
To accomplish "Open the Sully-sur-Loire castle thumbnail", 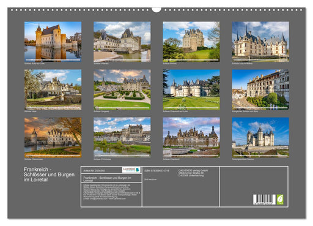I will click(53, 42).
